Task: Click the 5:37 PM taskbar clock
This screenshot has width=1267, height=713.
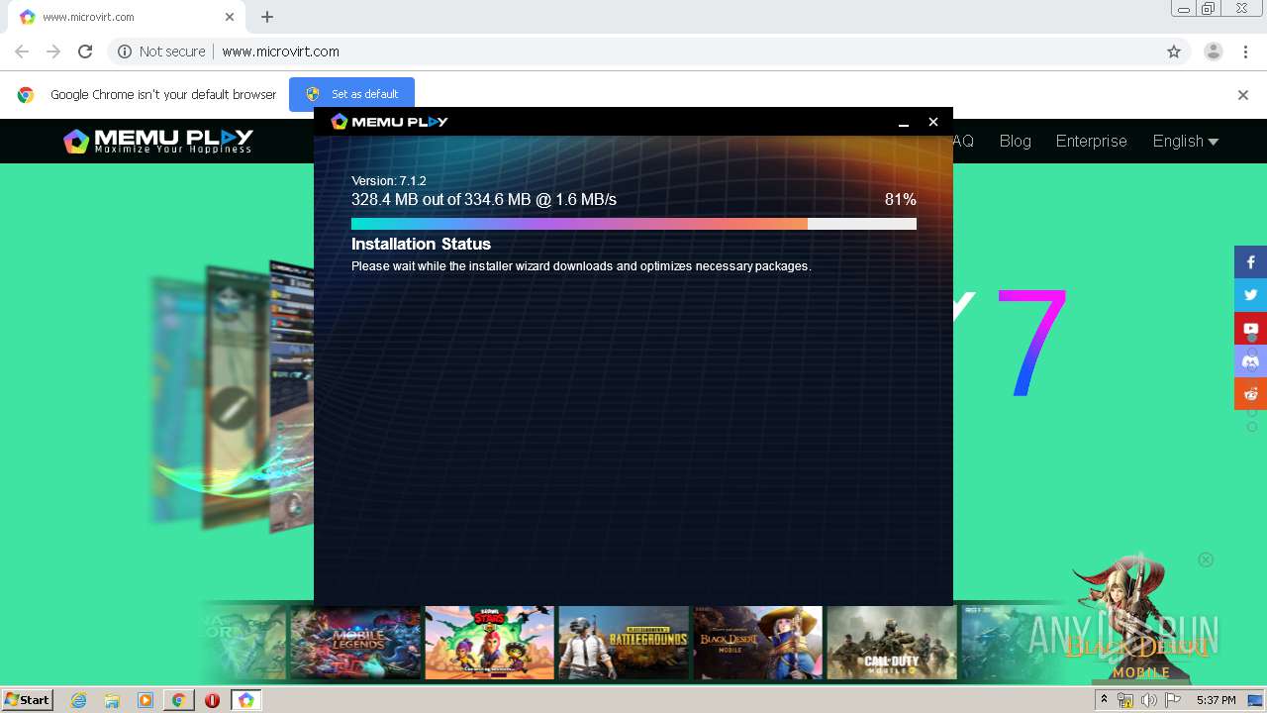Action: [1216, 700]
